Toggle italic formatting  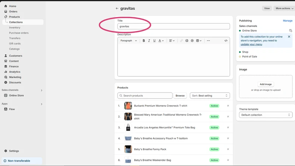pos(149,41)
